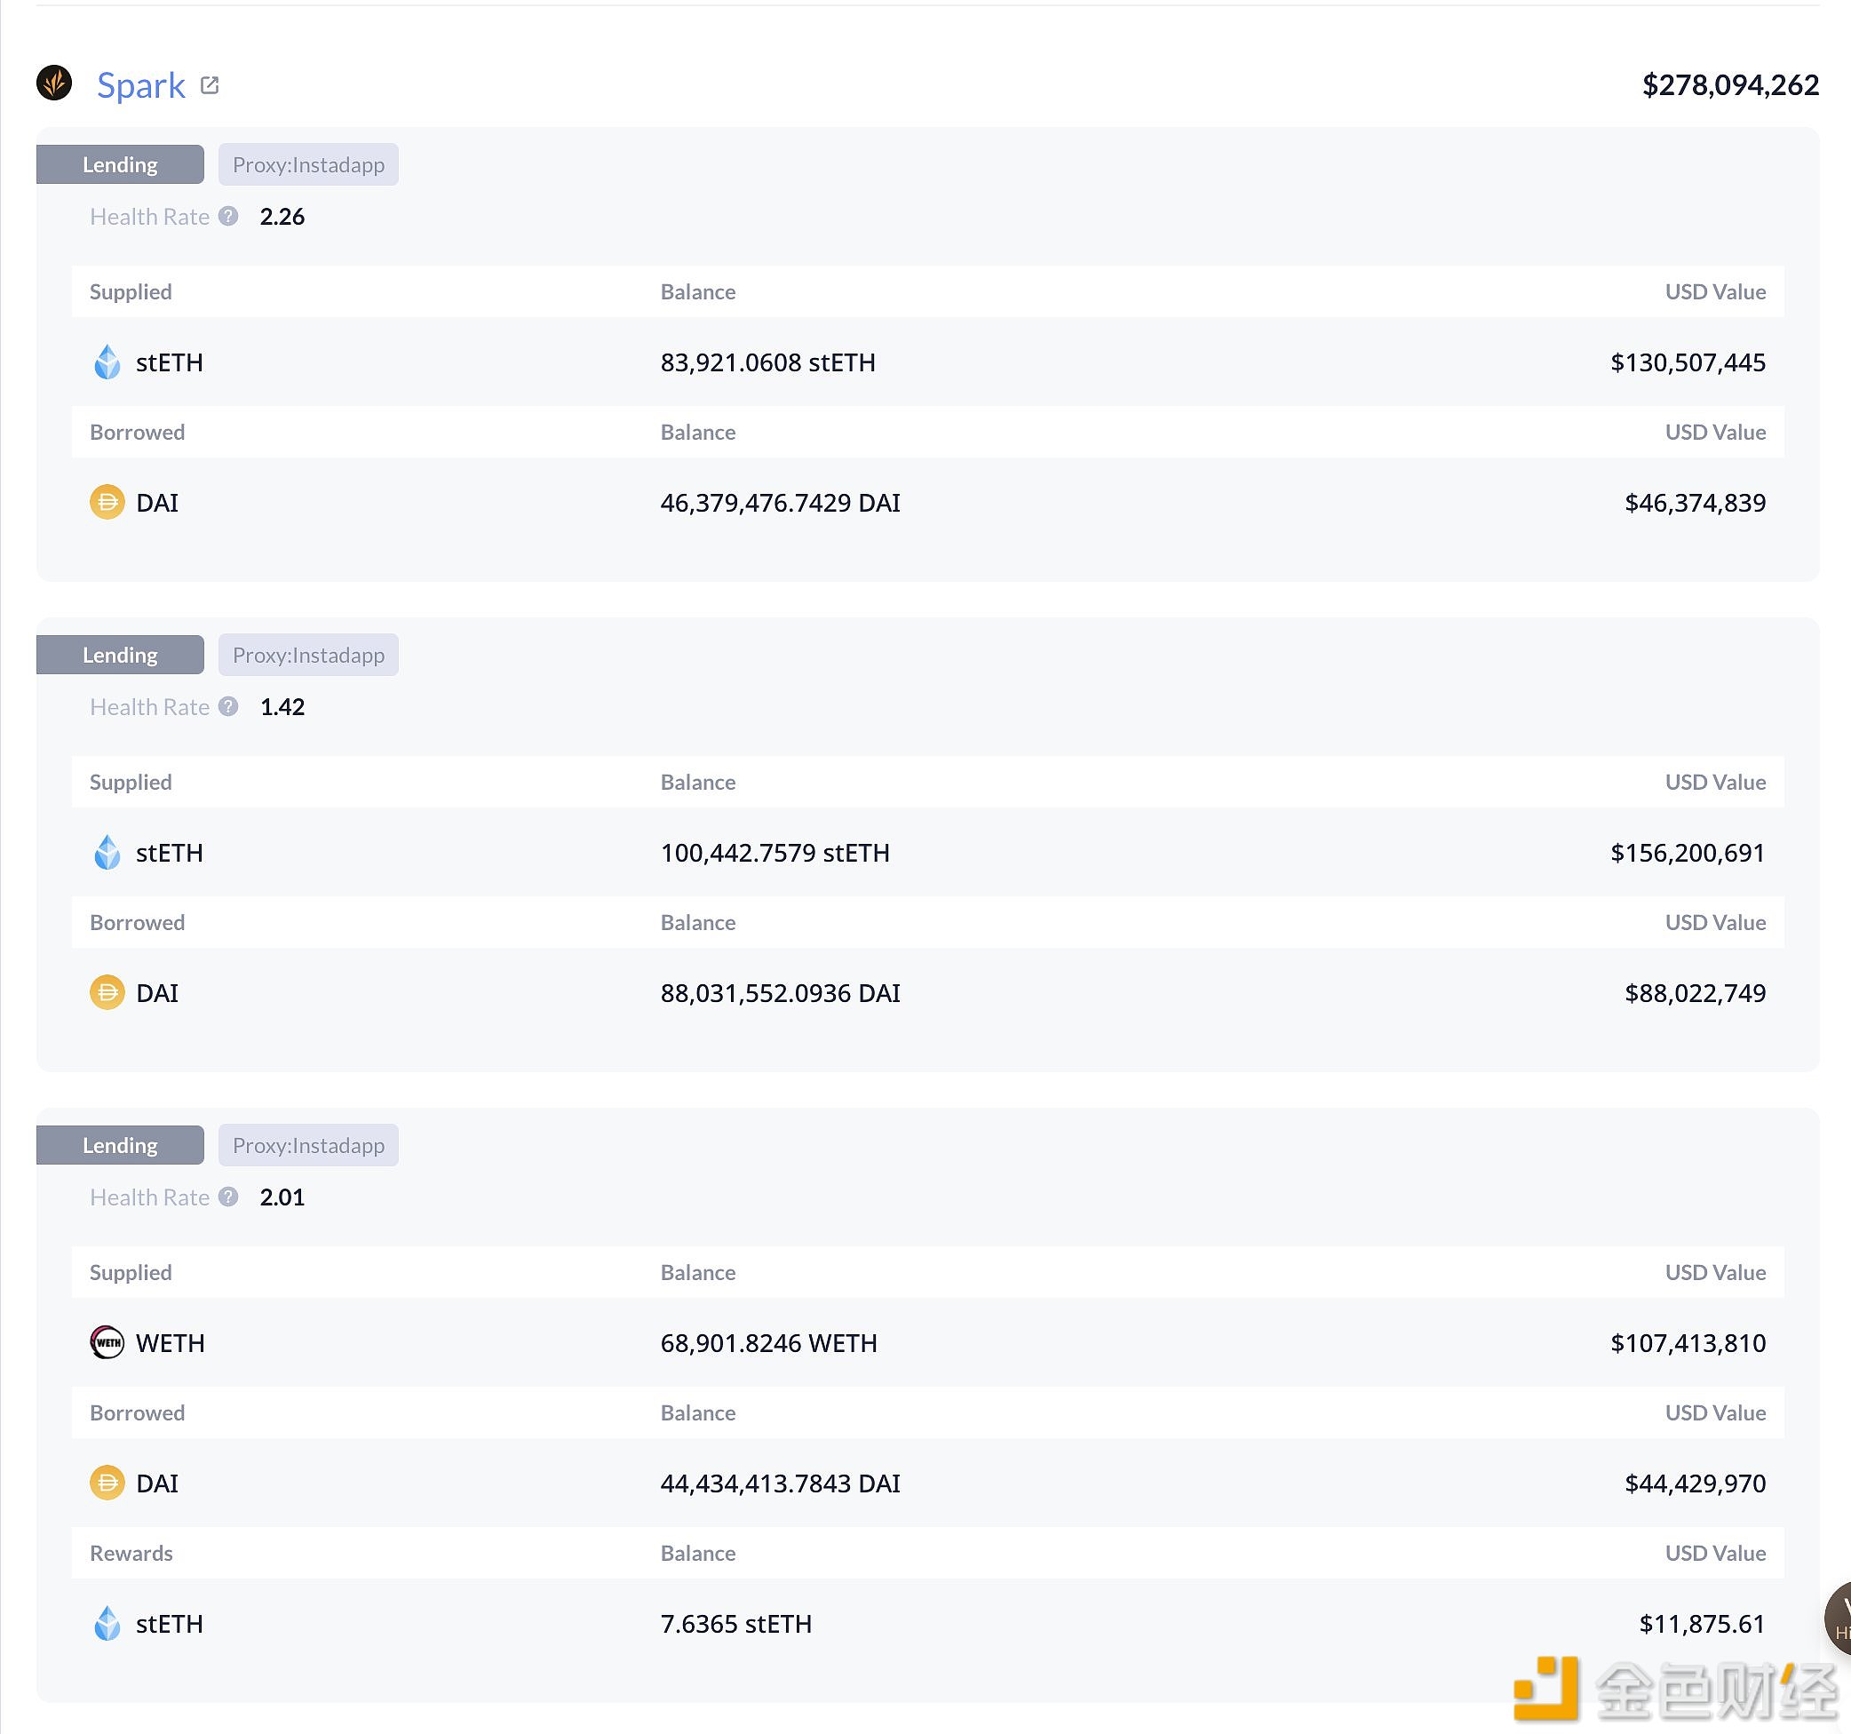The image size is (1851, 1734).
Task: Click the health rate value 2.01
Action: coord(282,1197)
